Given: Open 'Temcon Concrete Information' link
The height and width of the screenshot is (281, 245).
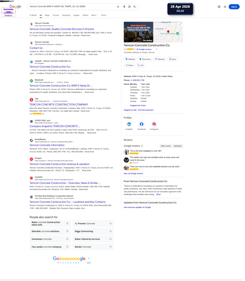Looking at the screenshot, I should (x=47, y=145).
